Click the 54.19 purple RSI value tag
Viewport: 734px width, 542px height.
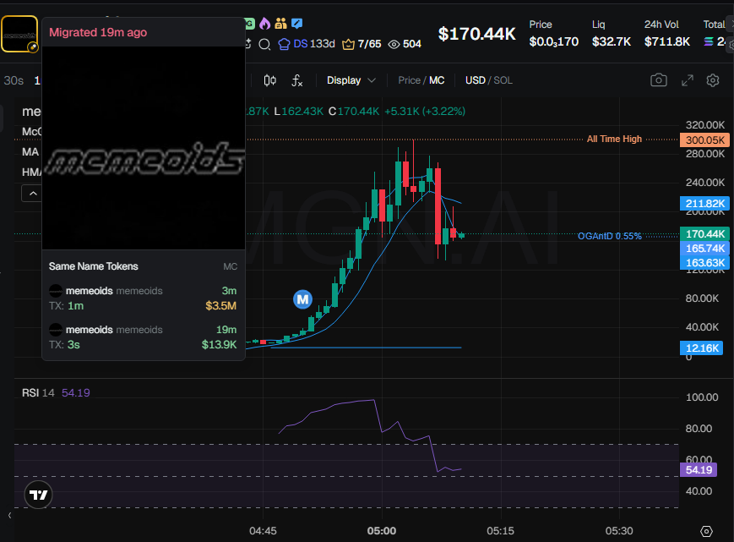[699, 470]
